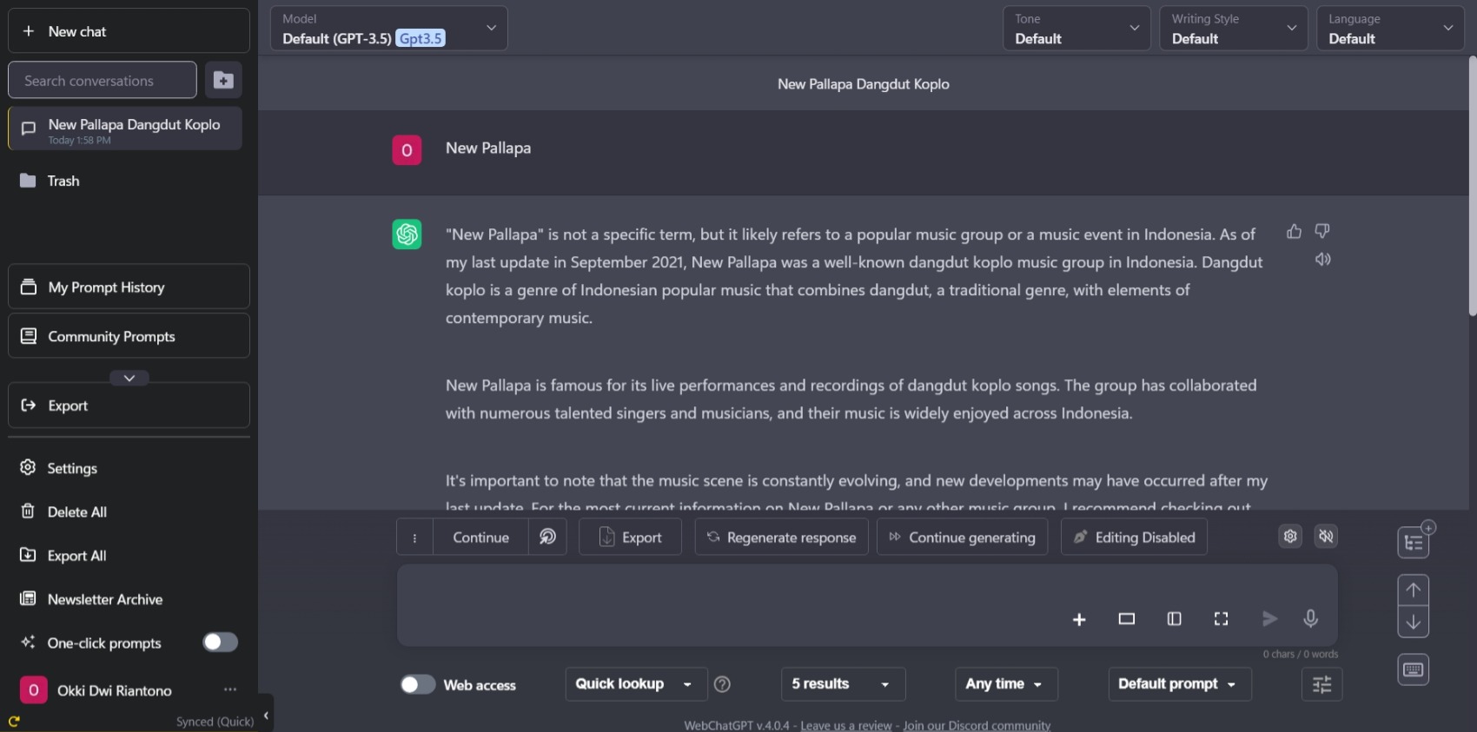
Task: Click the prompt list icon with plus badge
Action: (1414, 543)
